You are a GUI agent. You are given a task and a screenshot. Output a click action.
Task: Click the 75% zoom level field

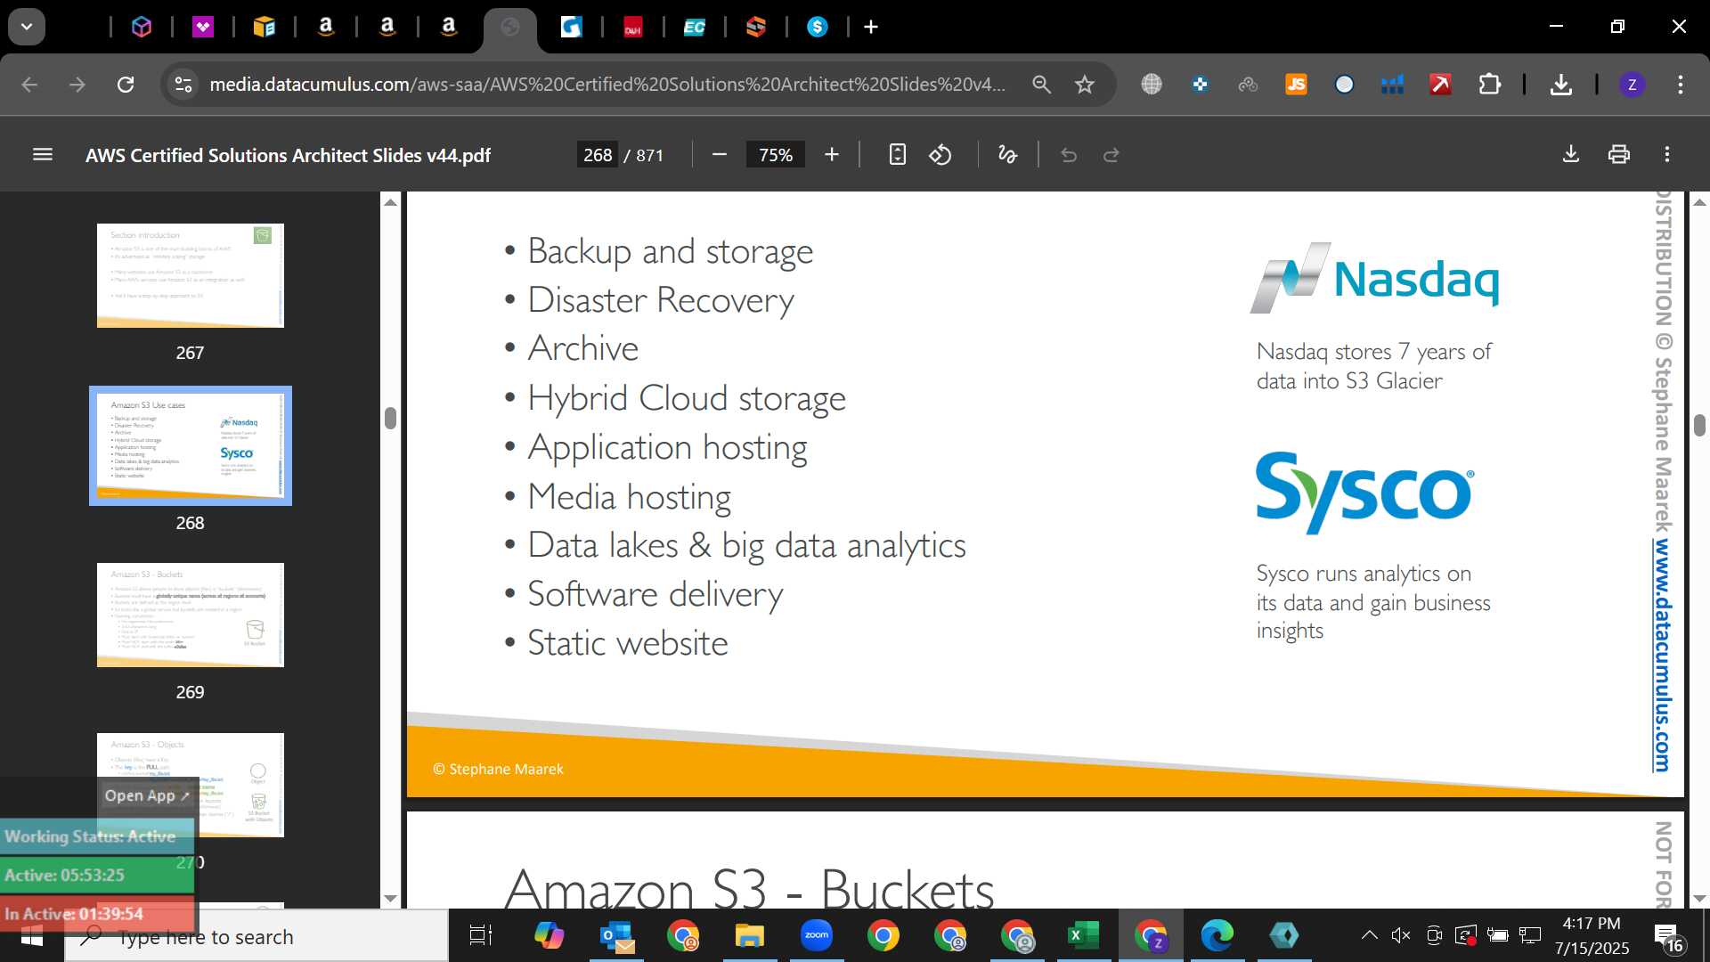click(775, 155)
